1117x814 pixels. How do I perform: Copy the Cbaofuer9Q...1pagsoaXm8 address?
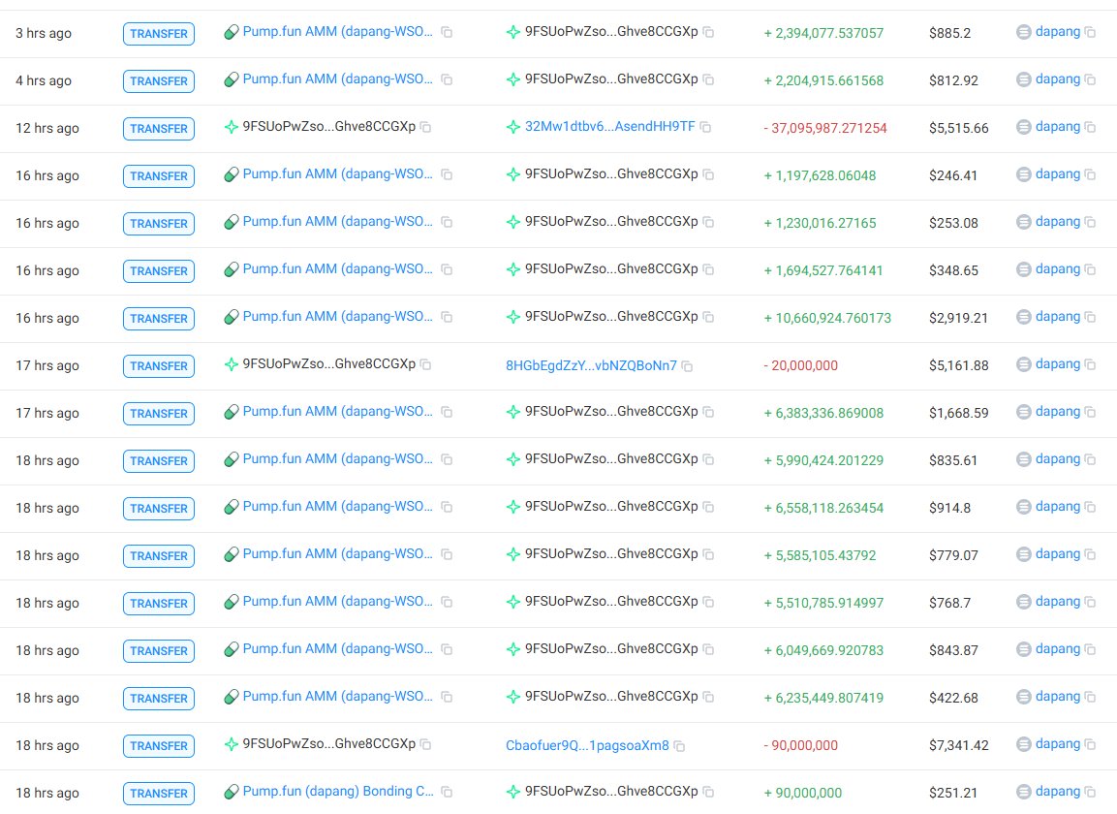point(679,746)
